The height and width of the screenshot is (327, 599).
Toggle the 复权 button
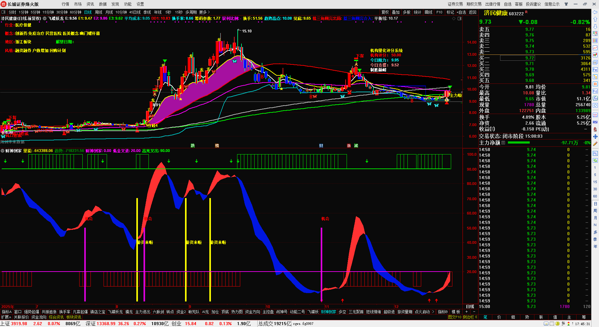pyautogui.click(x=385, y=12)
